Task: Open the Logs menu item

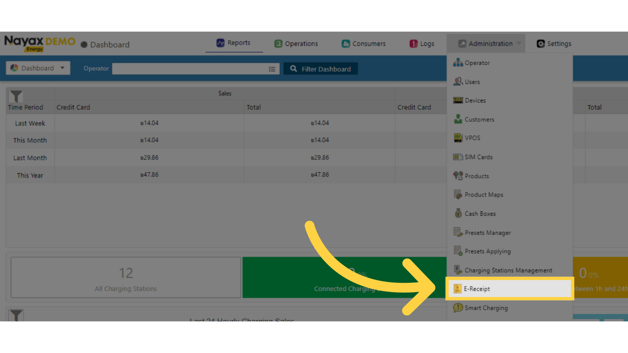Action: (x=422, y=43)
